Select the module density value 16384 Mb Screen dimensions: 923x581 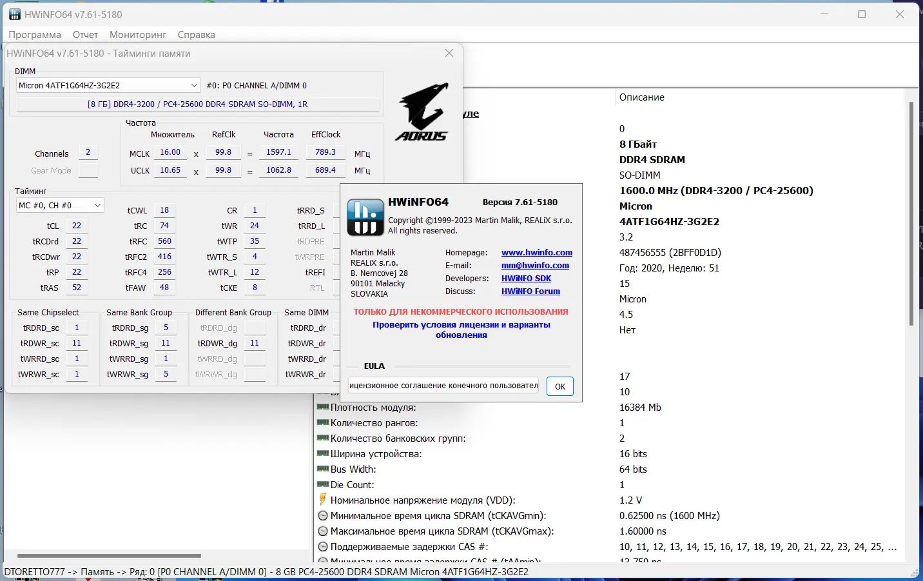click(640, 408)
